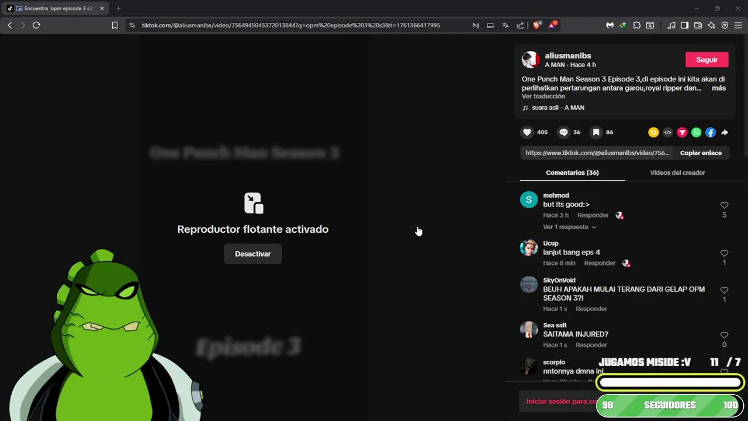
Task: Click Desactivar floating player button
Action: pyautogui.click(x=252, y=254)
